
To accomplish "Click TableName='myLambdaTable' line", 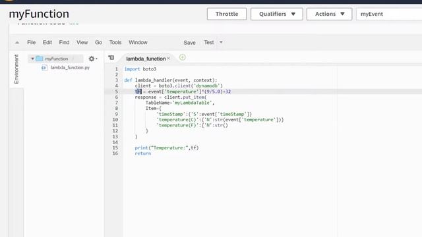I will point(180,103).
